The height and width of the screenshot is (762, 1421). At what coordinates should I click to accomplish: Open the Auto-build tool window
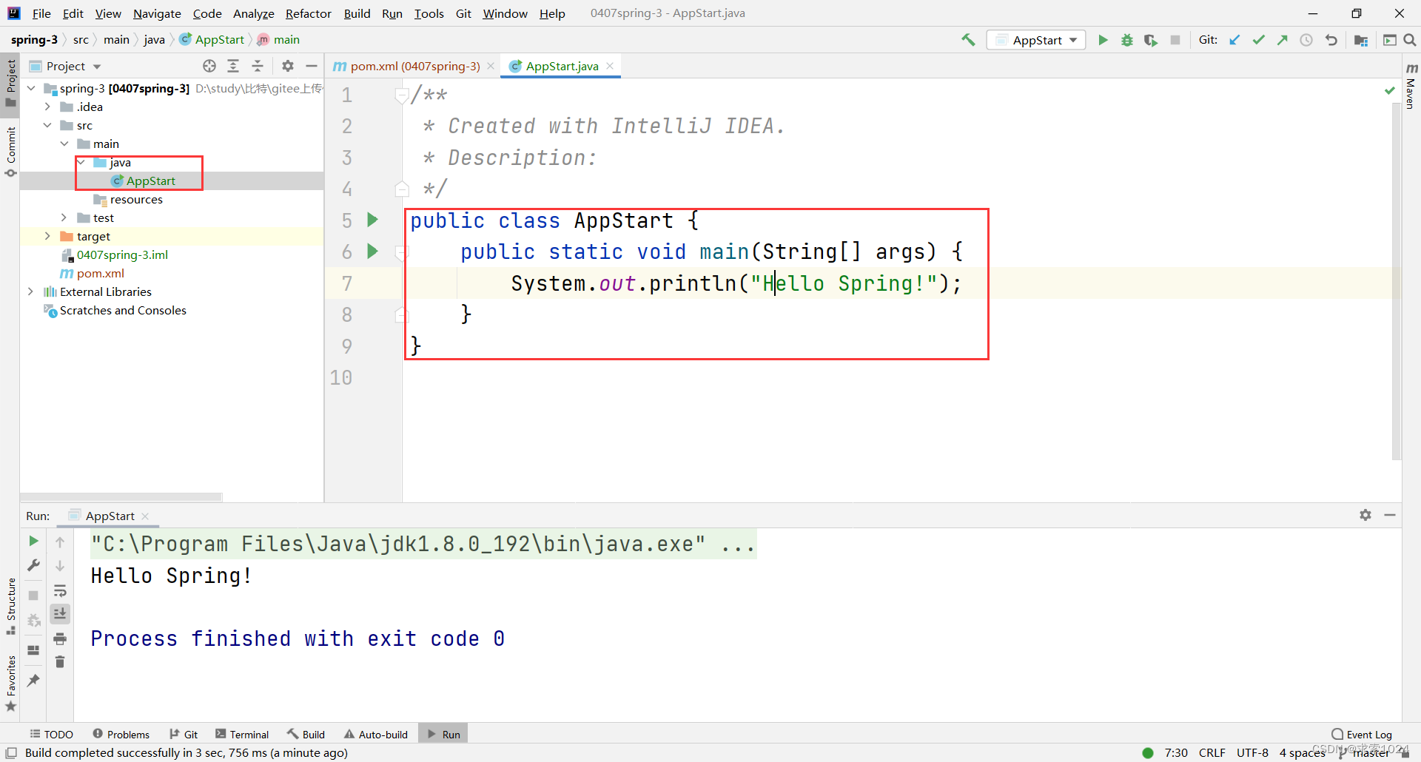pyautogui.click(x=376, y=734)
